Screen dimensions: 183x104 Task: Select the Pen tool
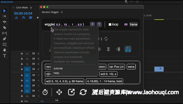pos(4,39)
